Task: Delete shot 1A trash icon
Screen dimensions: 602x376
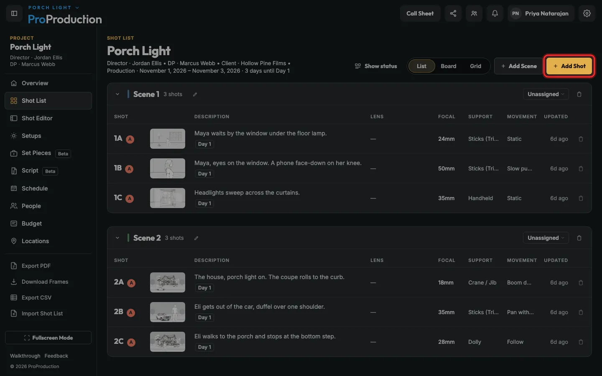Action: 581,139
